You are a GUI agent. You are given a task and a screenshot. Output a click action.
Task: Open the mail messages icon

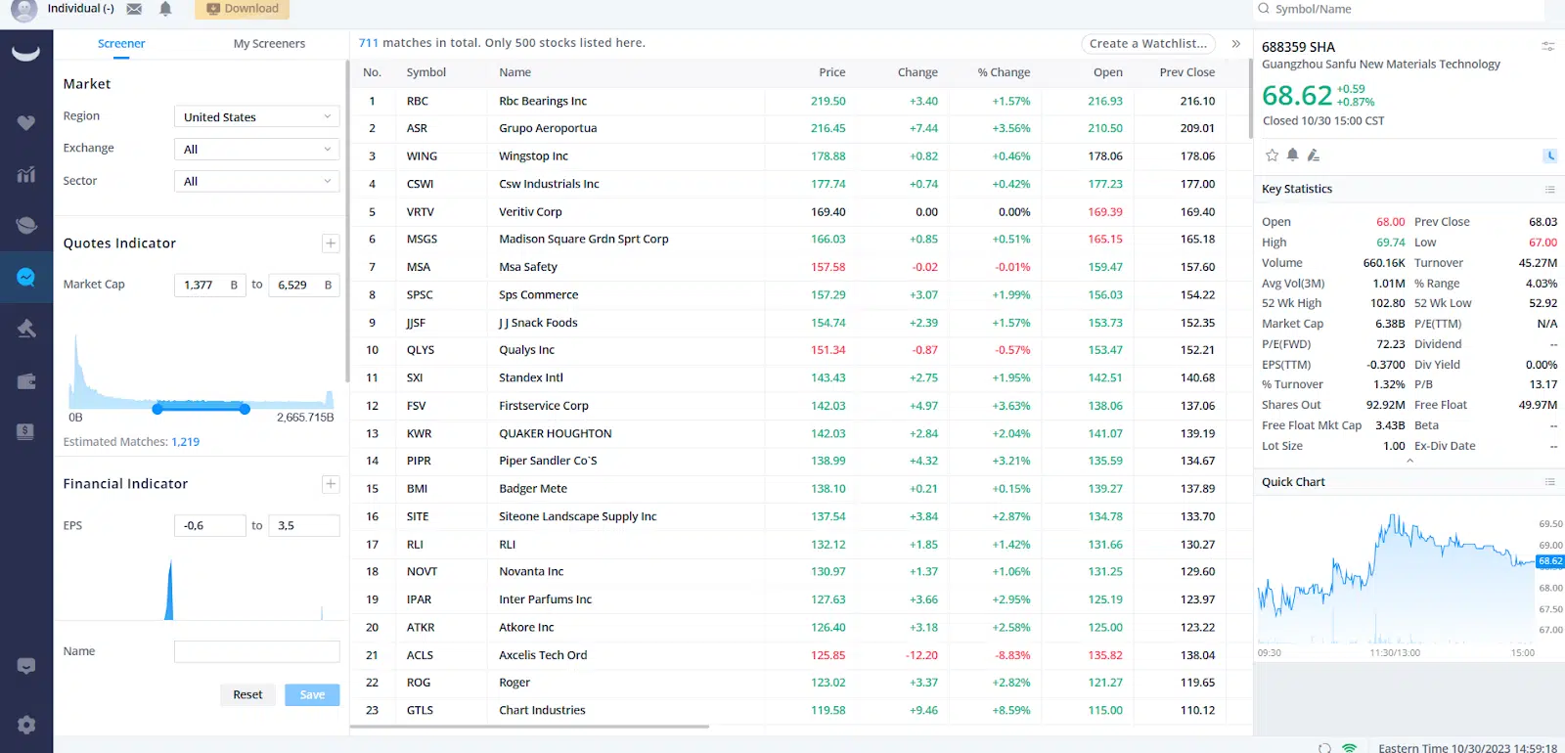[x=135, y=9]
